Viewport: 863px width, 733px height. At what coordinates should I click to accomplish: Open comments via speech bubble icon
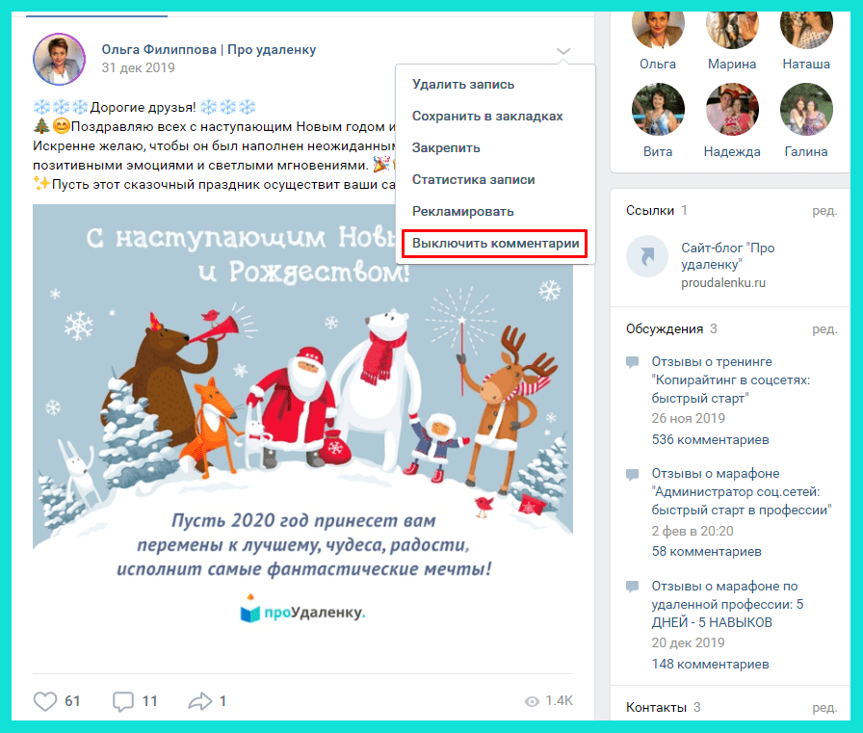pos(122,701)
